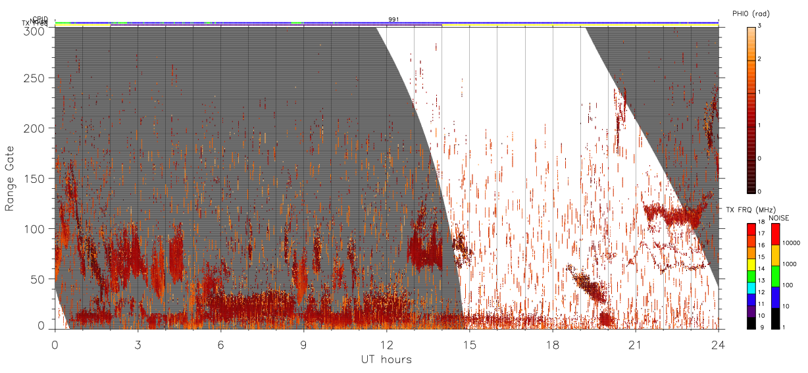This screenshot has height=373, width=808.
Task: Click the yellow swatch in the NOISE legend
Action: pyautogui.click(x=776, y=255)
